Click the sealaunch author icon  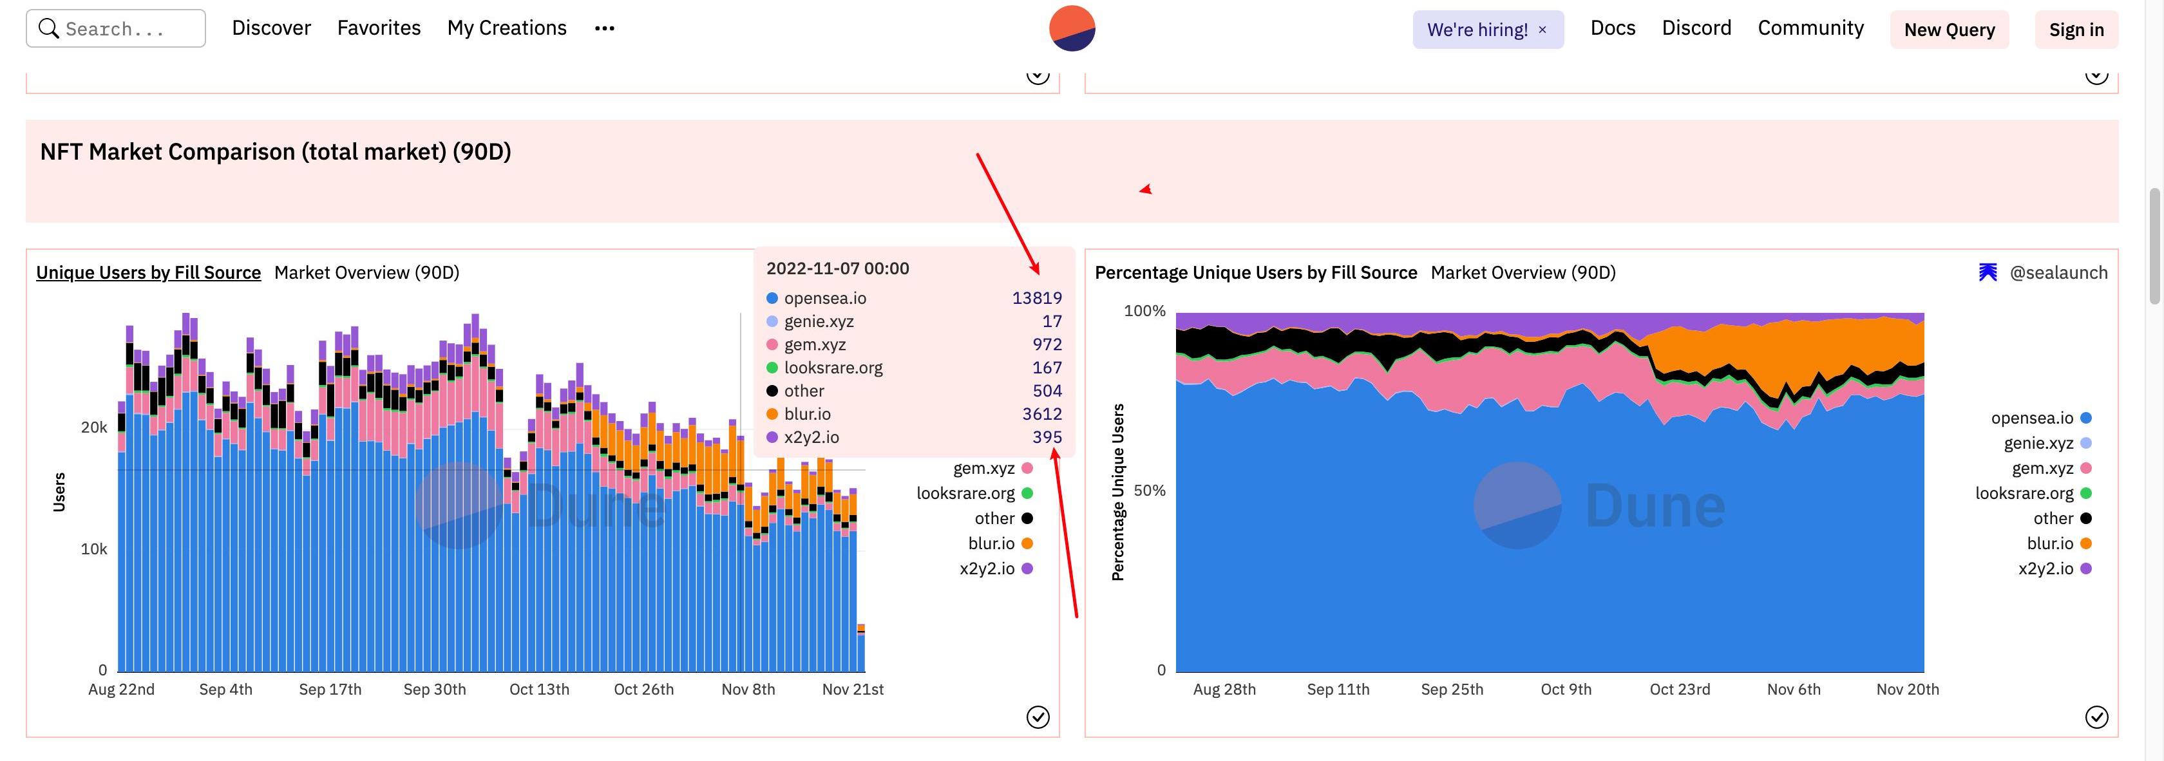tap(1988, 272)
